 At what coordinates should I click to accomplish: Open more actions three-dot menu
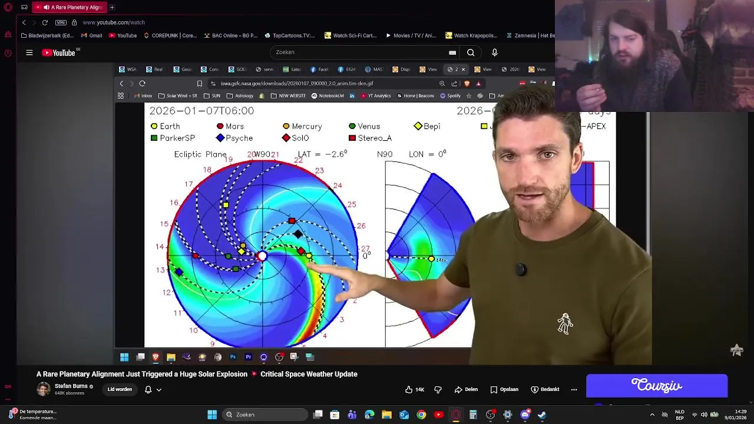(574, 389)
